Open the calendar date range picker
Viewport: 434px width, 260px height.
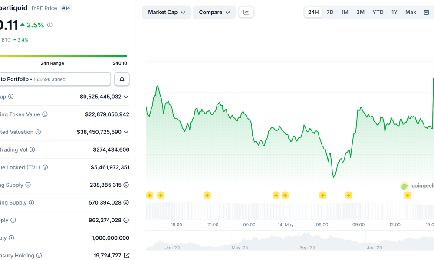pos(426,12)
